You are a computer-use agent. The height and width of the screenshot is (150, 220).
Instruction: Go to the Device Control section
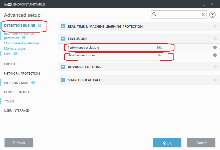17,92
